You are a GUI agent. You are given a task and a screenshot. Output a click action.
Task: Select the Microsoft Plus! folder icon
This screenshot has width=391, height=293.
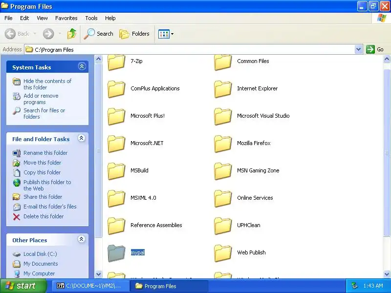[116, 116]
